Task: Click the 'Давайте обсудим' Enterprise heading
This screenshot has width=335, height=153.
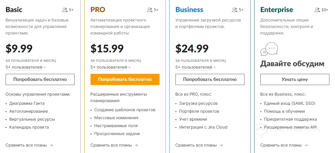Action: (x=292, y=64)
